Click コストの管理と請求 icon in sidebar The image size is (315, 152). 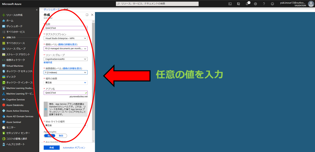pyautogui.click(x=4, y=139)
